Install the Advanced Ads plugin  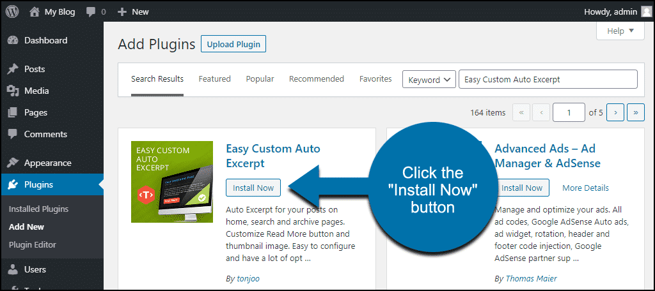point(522,188)
